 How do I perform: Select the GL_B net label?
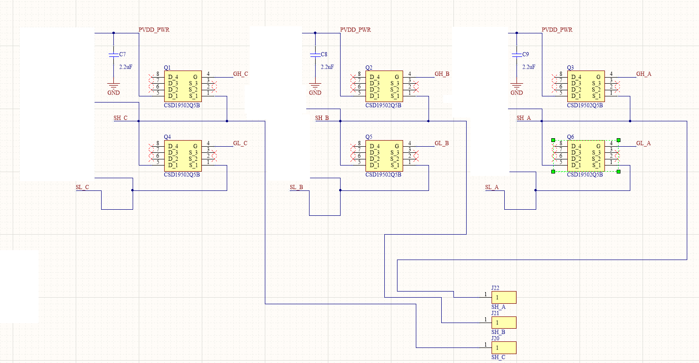[442, 143]
